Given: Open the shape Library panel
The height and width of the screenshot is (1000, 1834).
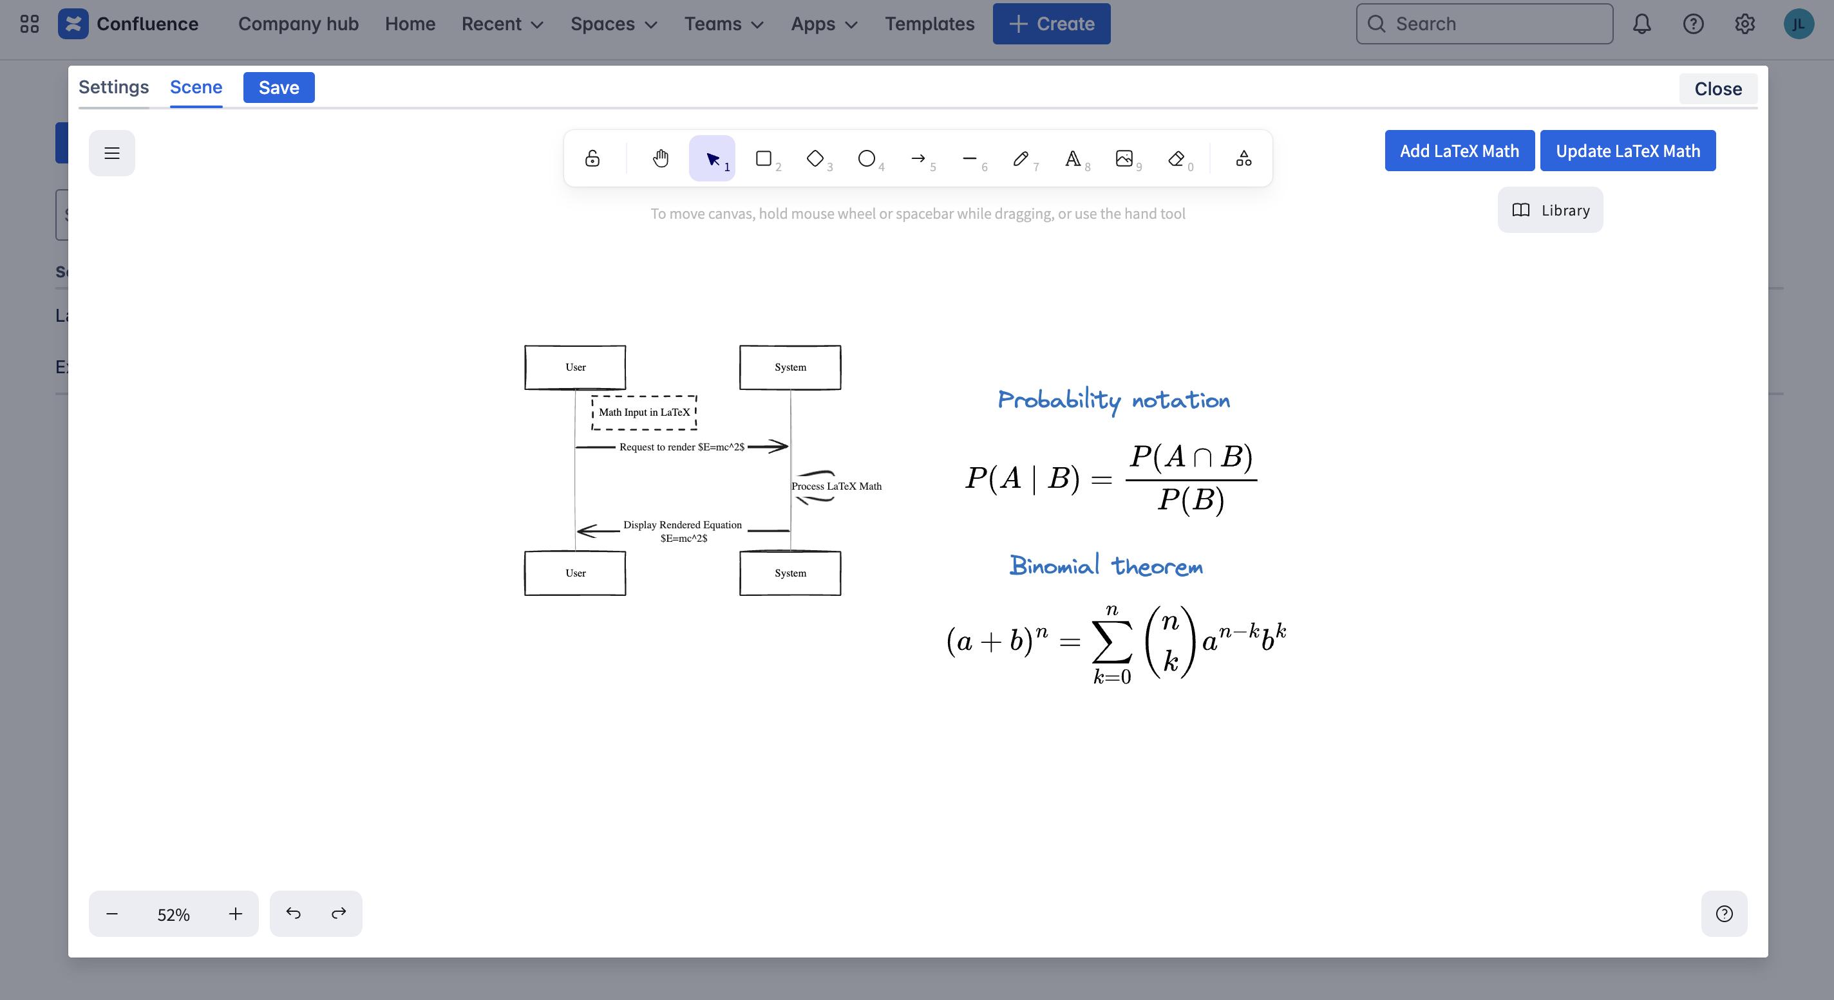Looking at the screenshot, I should coord(1550,210).
